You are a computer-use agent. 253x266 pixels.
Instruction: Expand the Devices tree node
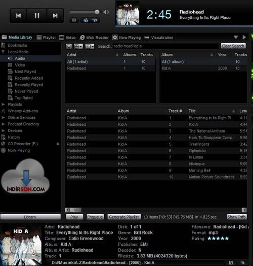pyautogui.click(x=3, y=131)
